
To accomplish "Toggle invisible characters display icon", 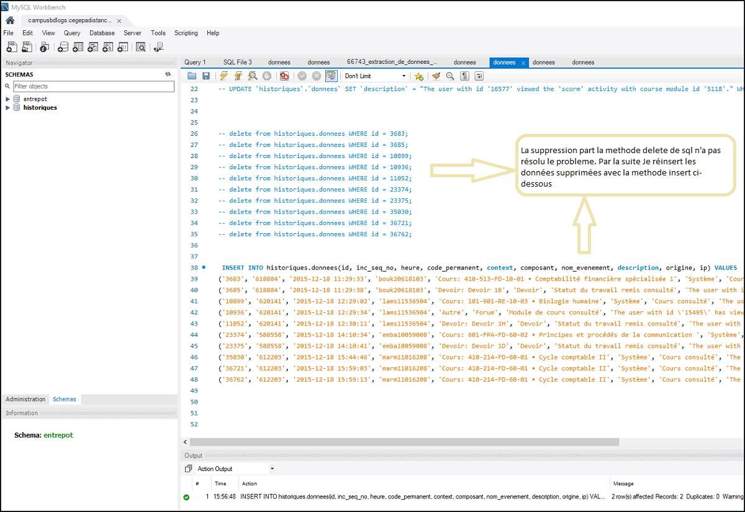I will tap(464, 76).
